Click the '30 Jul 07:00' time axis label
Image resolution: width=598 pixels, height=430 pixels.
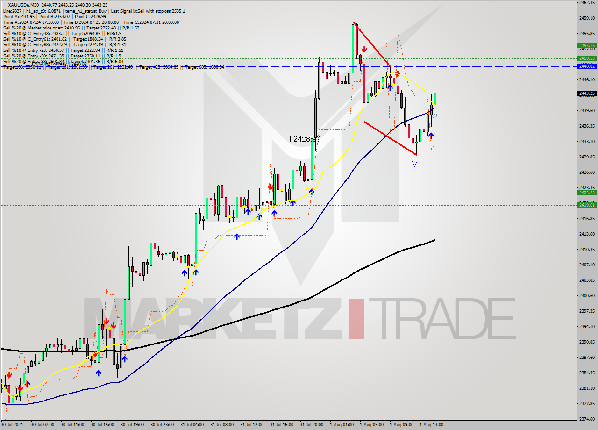coord(43,425)
